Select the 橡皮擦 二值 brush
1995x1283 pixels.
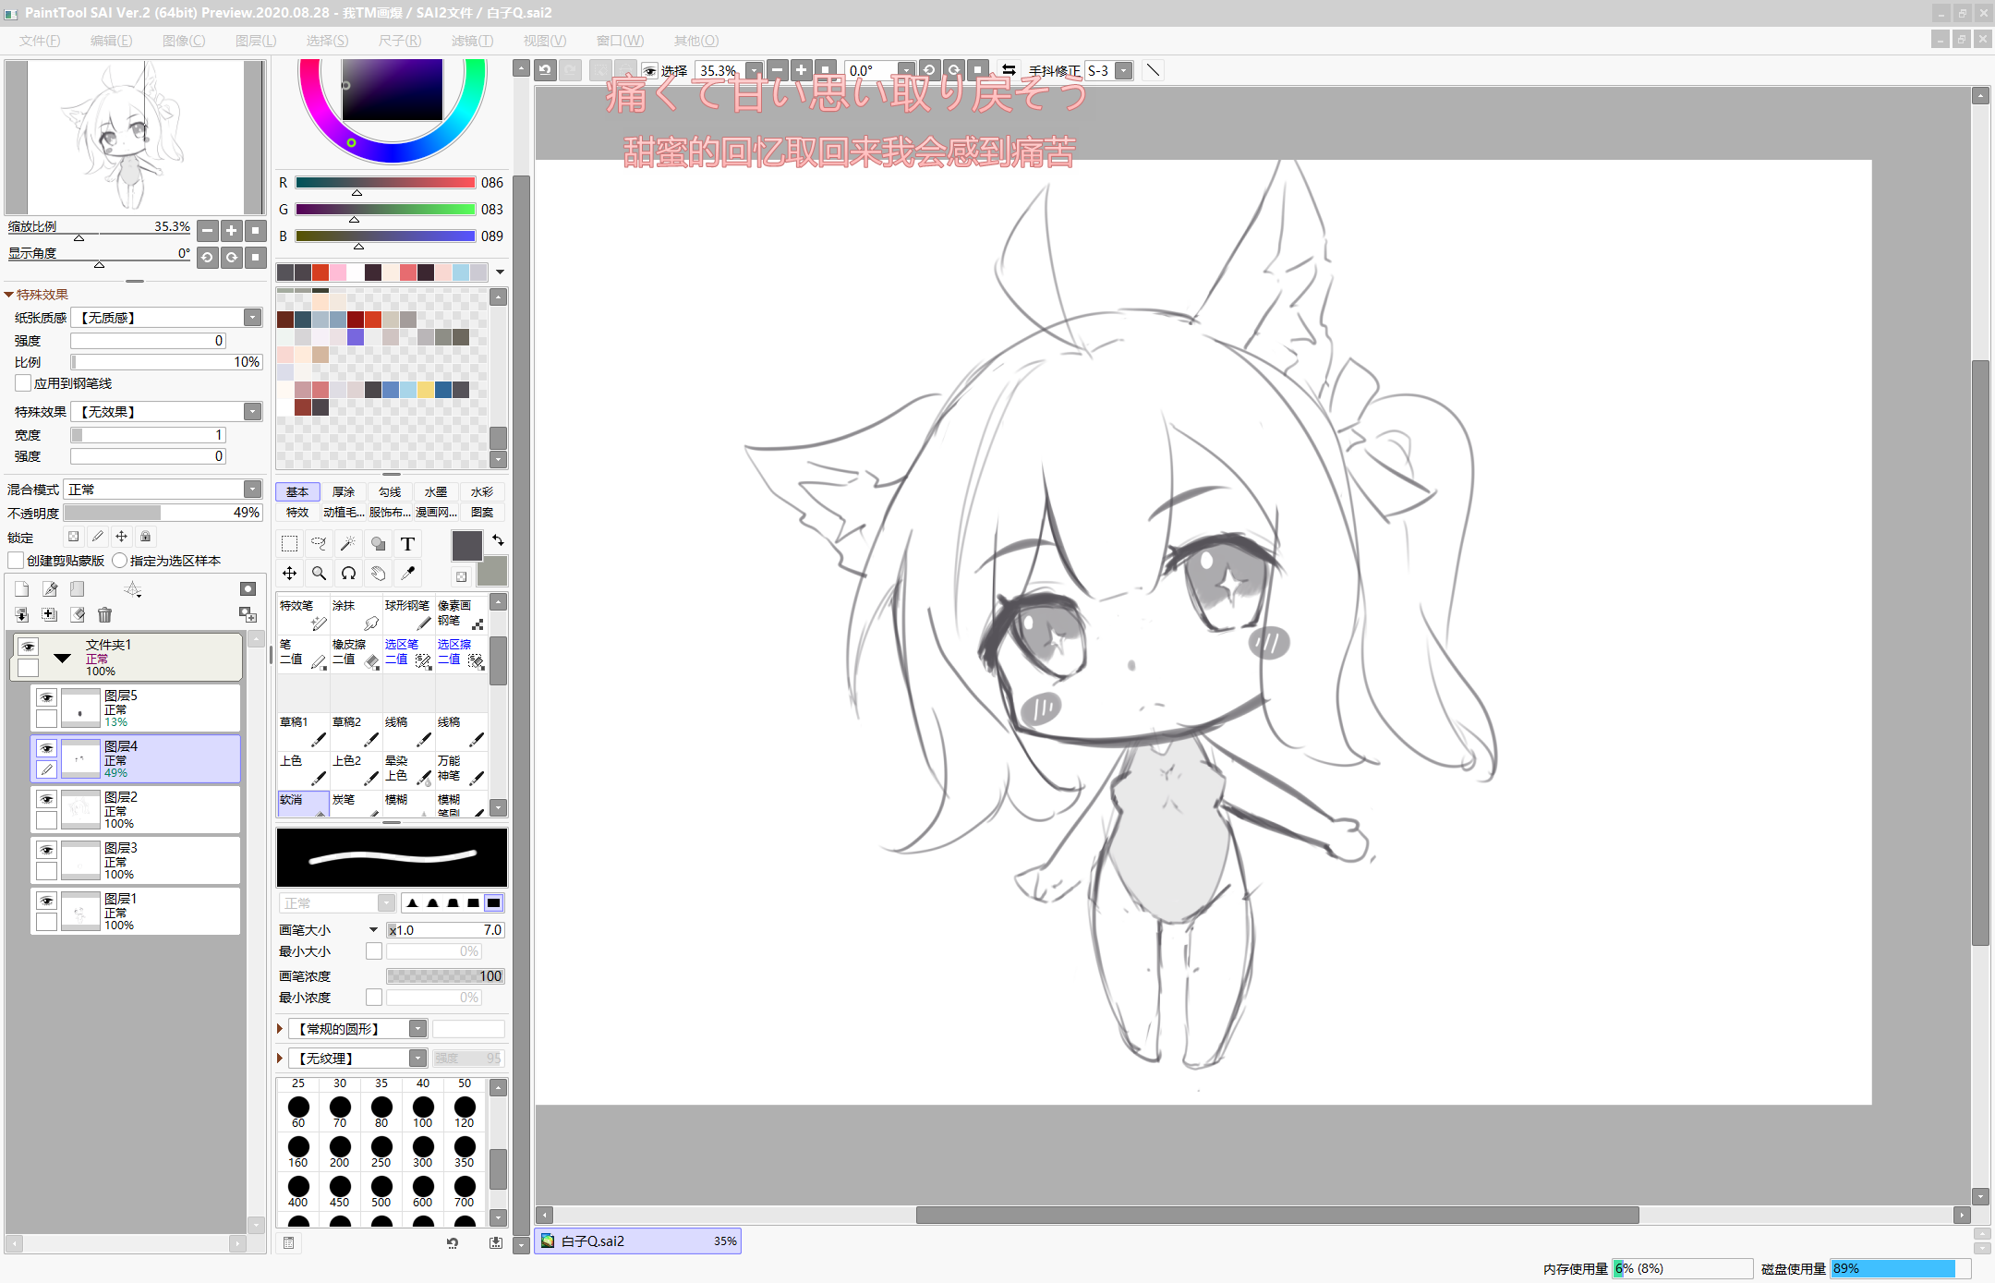click(x=356, y=652)
